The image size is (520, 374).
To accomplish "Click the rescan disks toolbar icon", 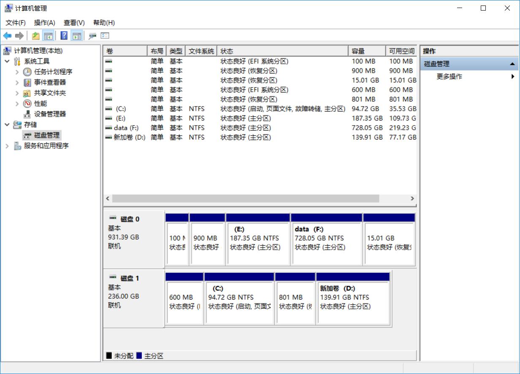I will [x=92, y=36].
